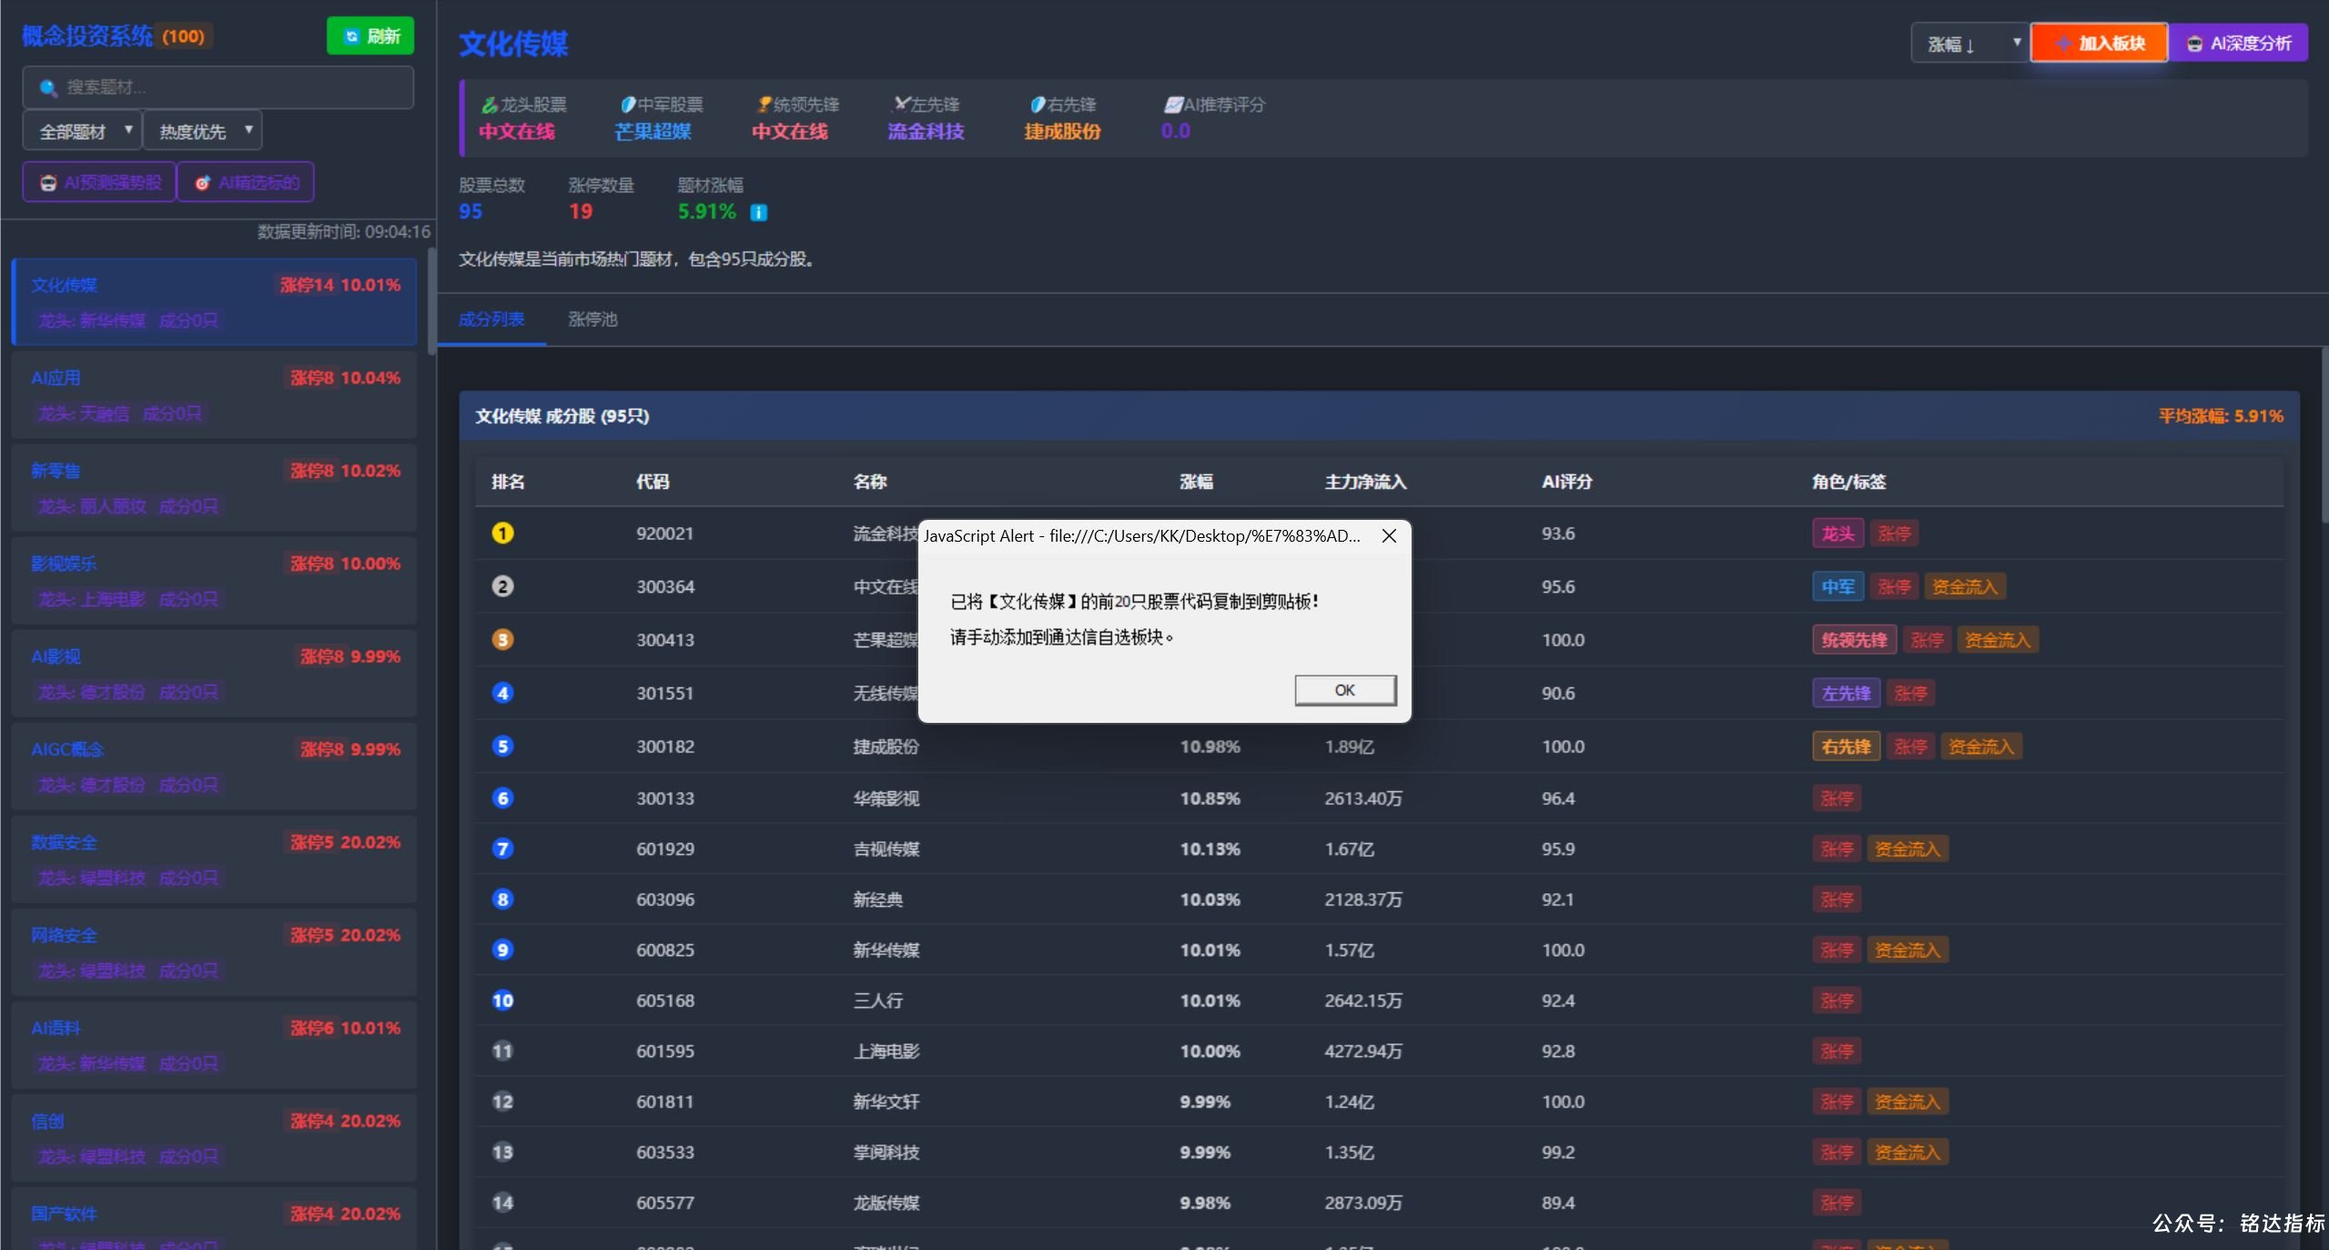Open the 全部题材 filter dropdown
Image resolution: width=2329 pixels, height=1250 pixels.
tap(81, 131)
